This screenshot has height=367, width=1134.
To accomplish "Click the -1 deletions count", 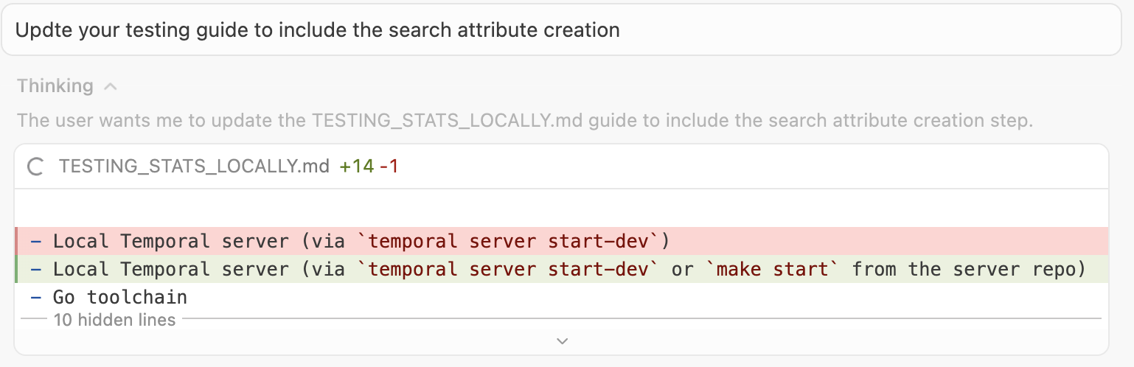I will (389, 167).
